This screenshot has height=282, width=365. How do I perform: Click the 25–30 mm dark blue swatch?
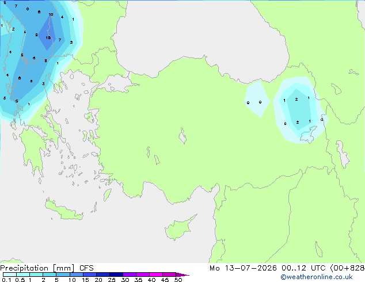116,275
